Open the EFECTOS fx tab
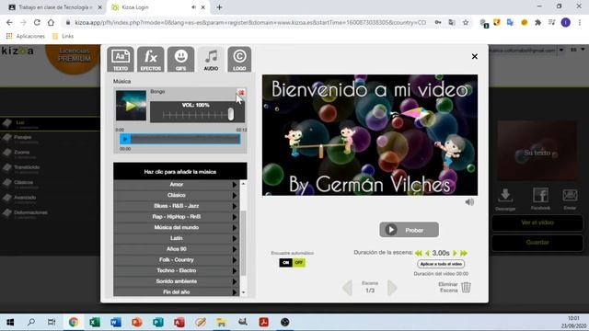 click(x=150, y=59)
